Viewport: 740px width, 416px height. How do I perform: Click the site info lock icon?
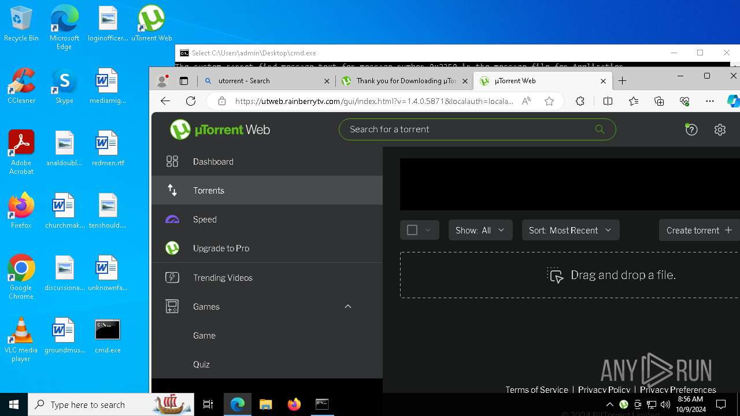tap(221, 101)
